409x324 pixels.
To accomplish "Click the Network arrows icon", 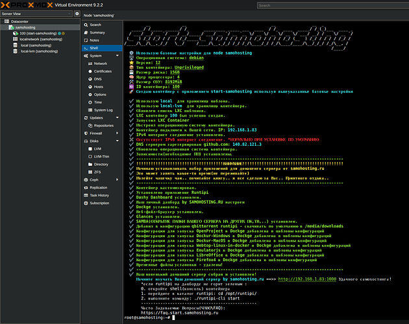I will [x=90, y=64].
